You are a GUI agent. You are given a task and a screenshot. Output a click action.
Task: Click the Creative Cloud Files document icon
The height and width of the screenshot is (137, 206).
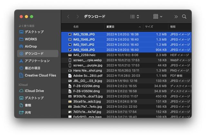[21, 75]
